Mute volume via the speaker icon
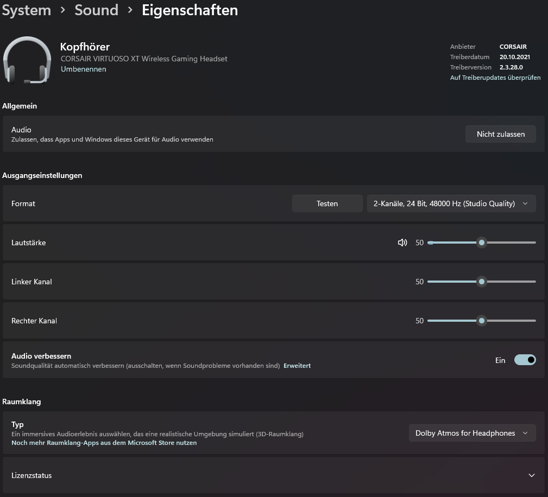 pyautogui.click(x=402, y=243)
